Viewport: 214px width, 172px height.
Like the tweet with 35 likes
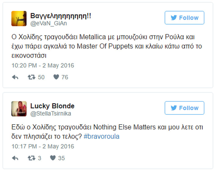point(53,158)
